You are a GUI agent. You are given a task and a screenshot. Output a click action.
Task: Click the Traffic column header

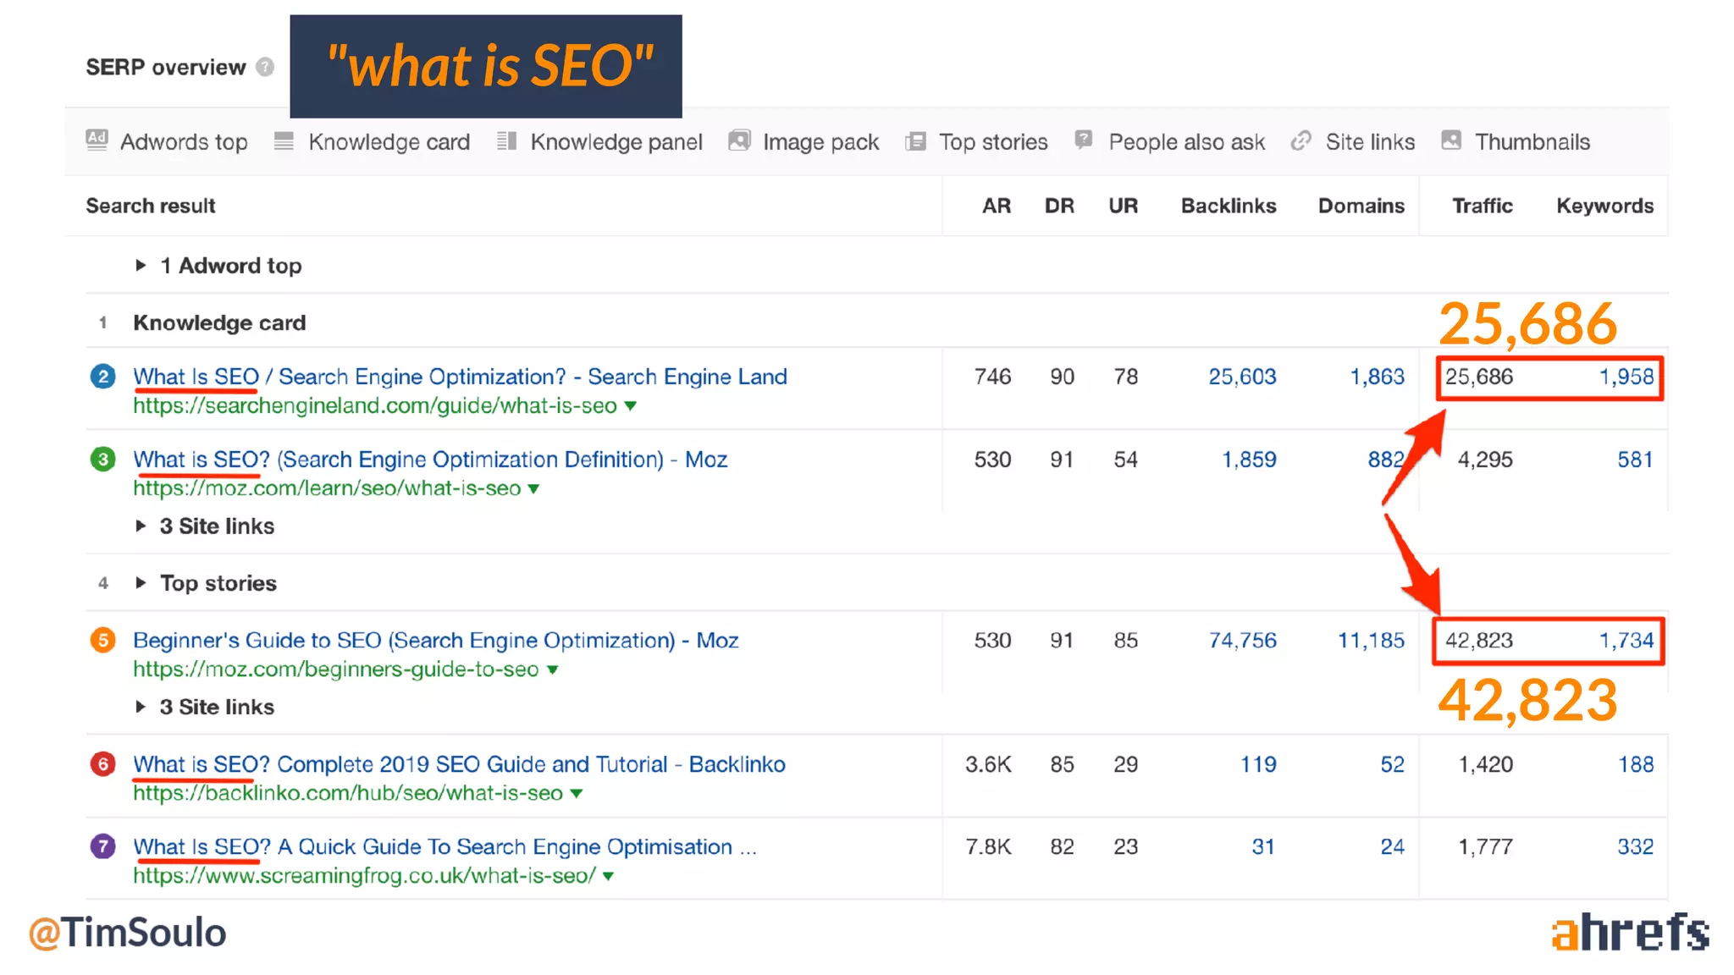(x=1483, y=206)
